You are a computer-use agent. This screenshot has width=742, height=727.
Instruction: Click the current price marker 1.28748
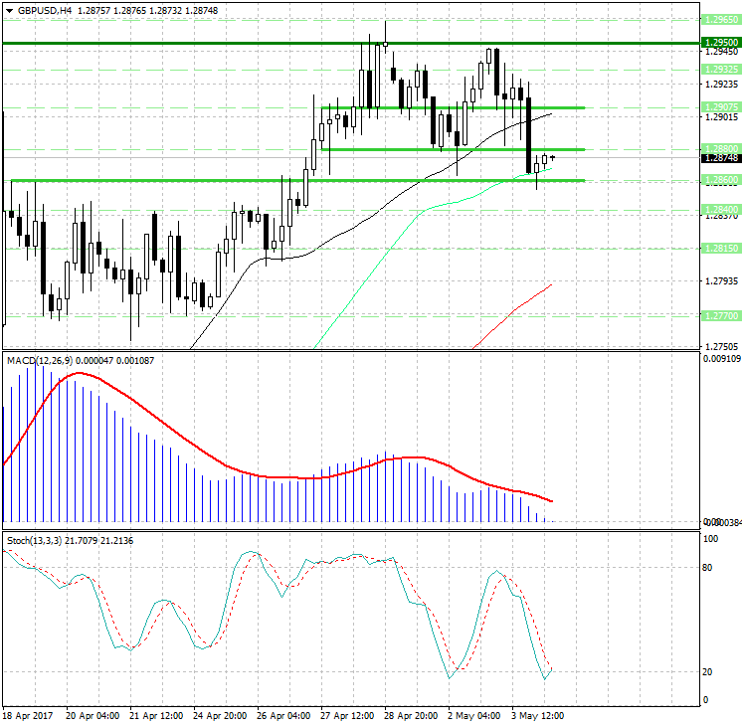tap(719, 158)
